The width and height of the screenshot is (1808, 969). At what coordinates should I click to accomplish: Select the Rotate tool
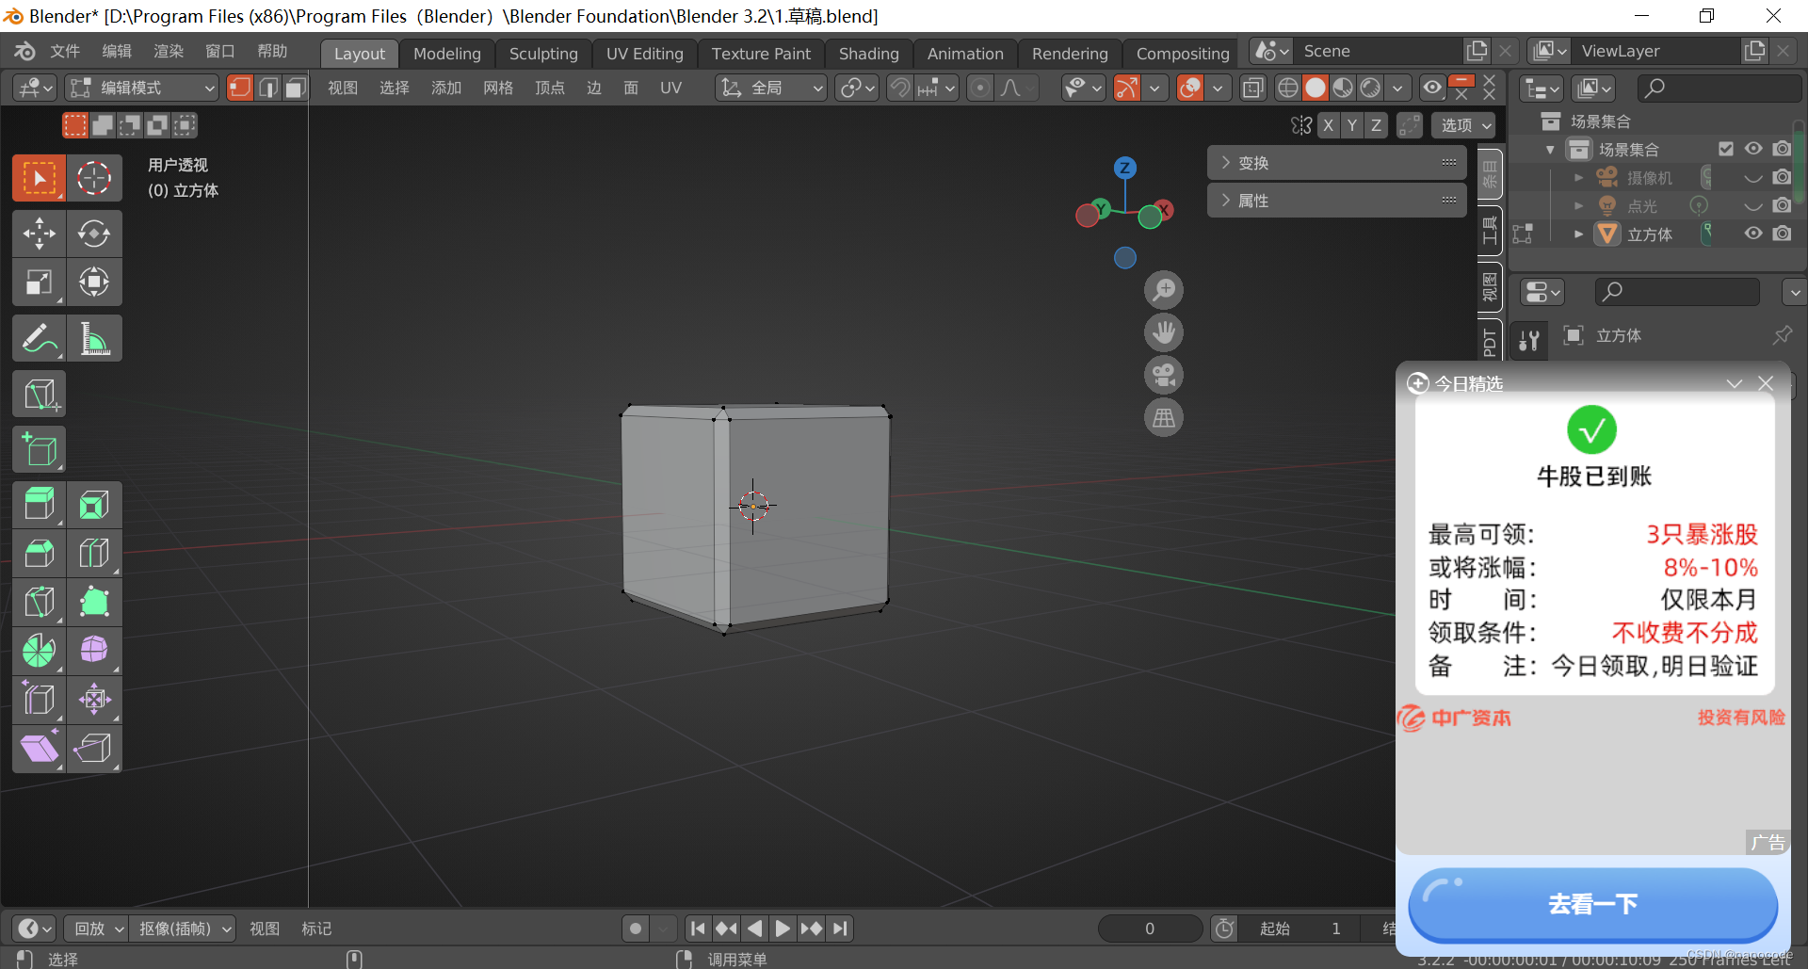pyautogui.click(x=94, y=233)
